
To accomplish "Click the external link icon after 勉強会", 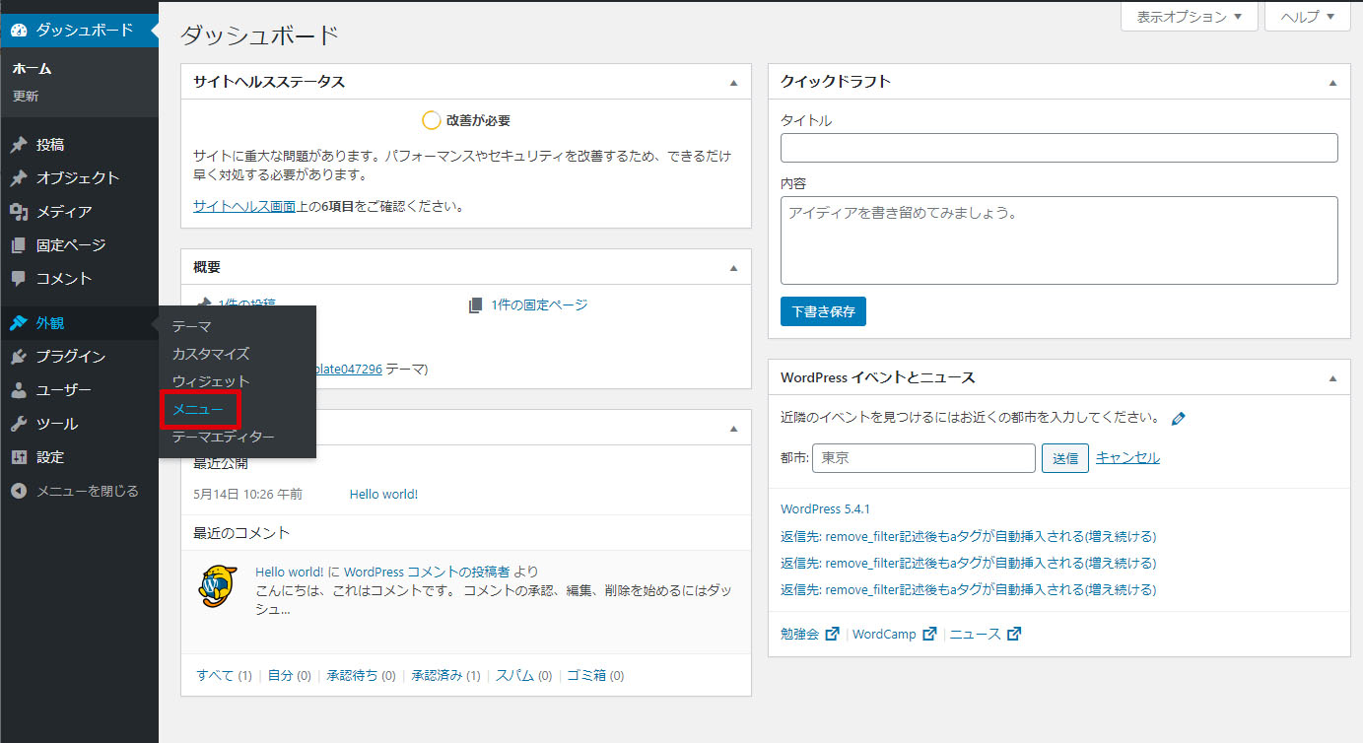I will tap(832, 634).
